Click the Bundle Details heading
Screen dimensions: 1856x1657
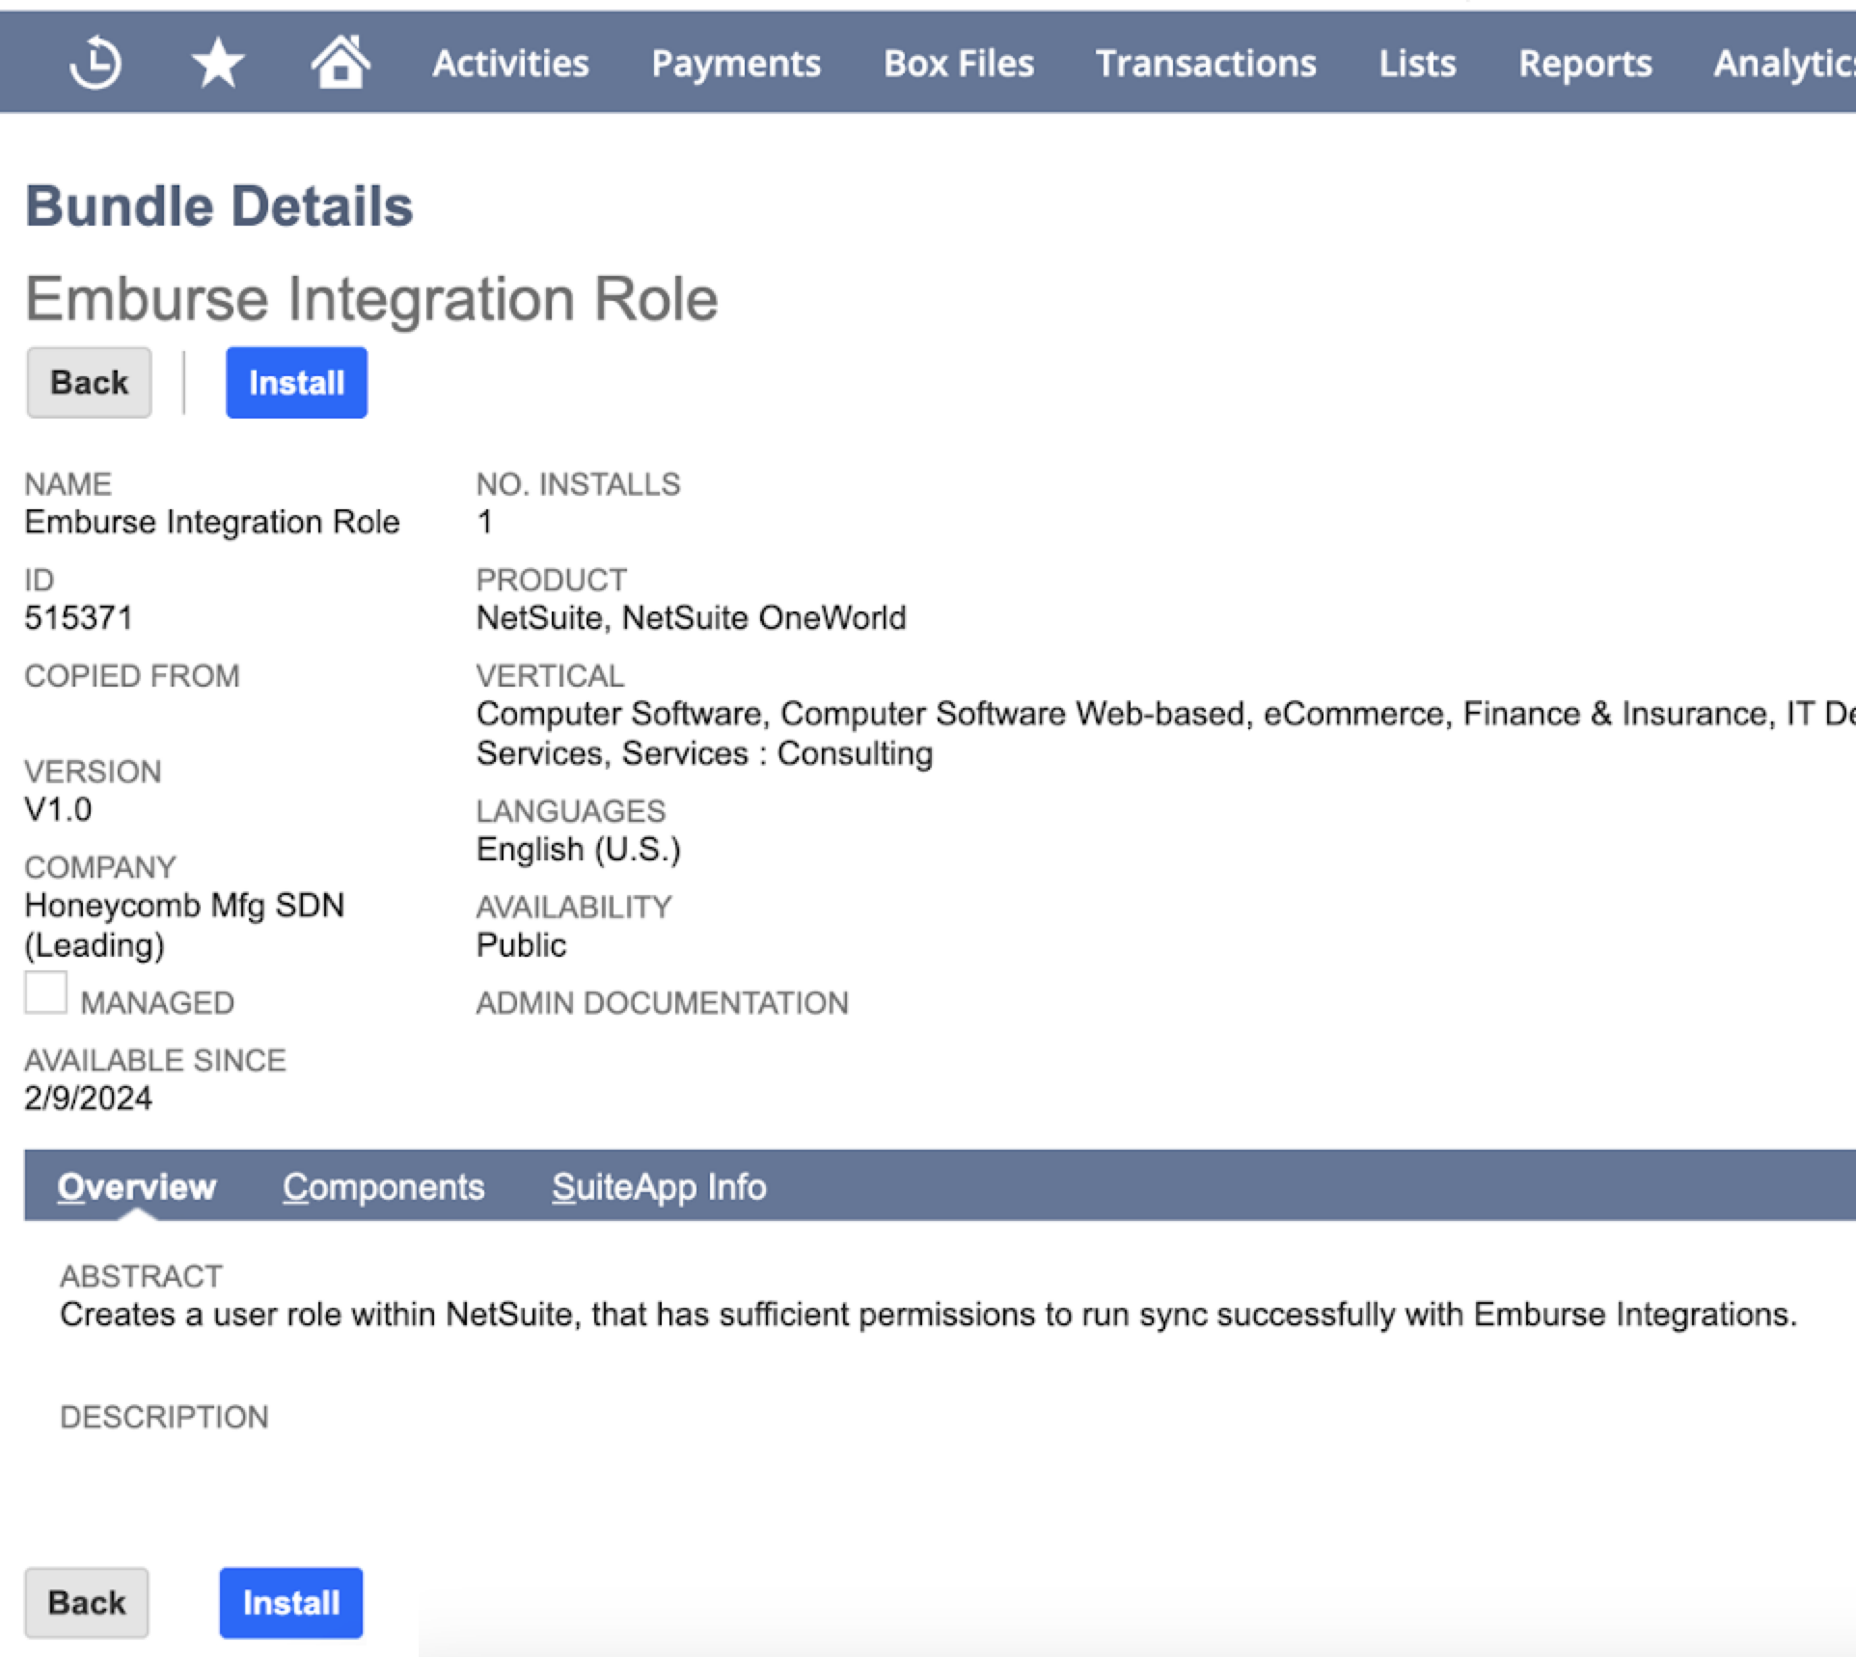(x=218, y=204)
